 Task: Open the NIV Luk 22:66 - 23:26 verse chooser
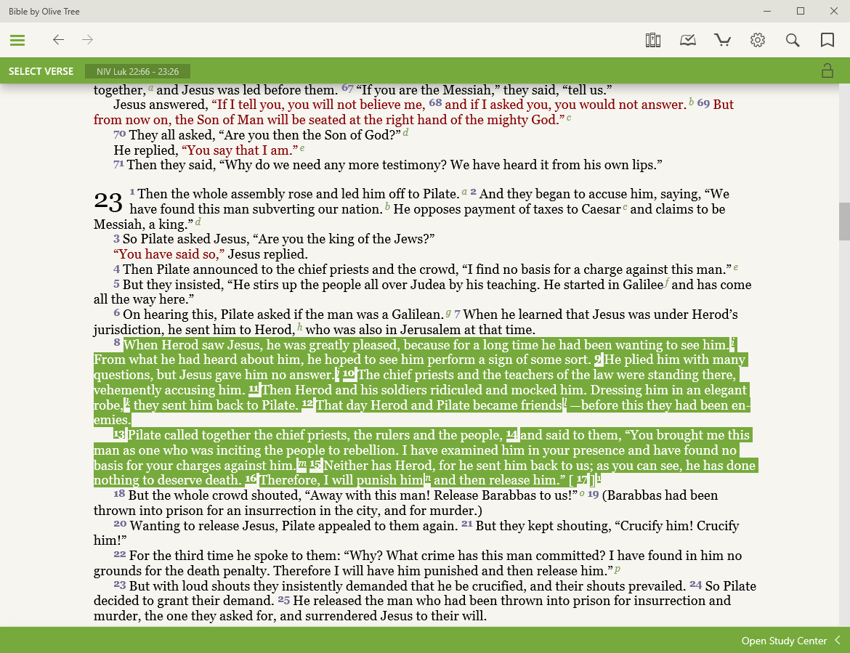pyautogui.click(x=137, y=71)
